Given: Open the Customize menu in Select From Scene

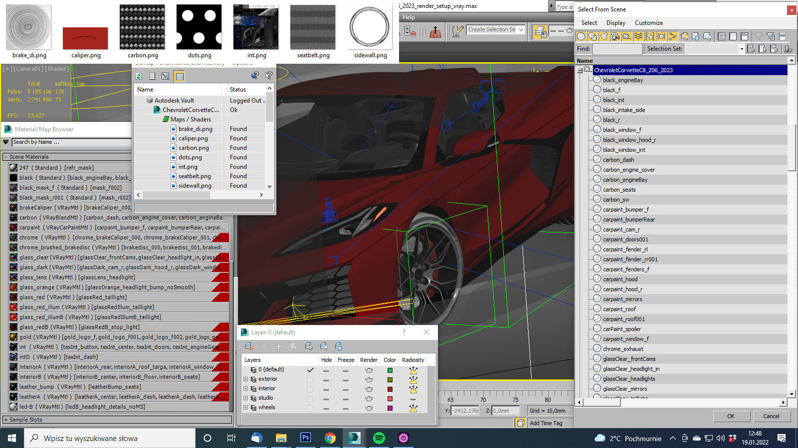Looking at the screenshot, I should (649, 23).
